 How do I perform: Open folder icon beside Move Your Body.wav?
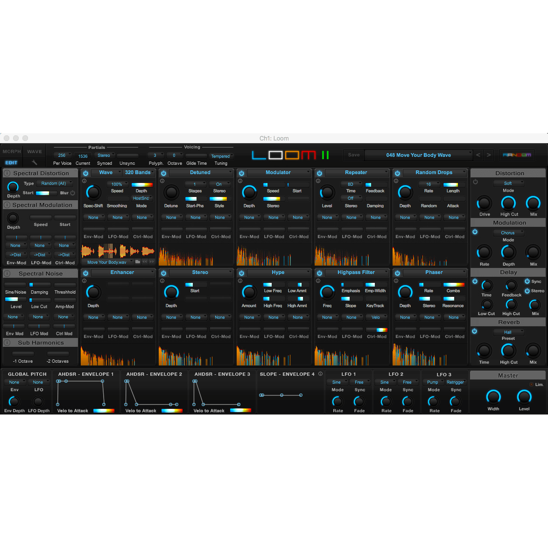(x=138, y=262)
